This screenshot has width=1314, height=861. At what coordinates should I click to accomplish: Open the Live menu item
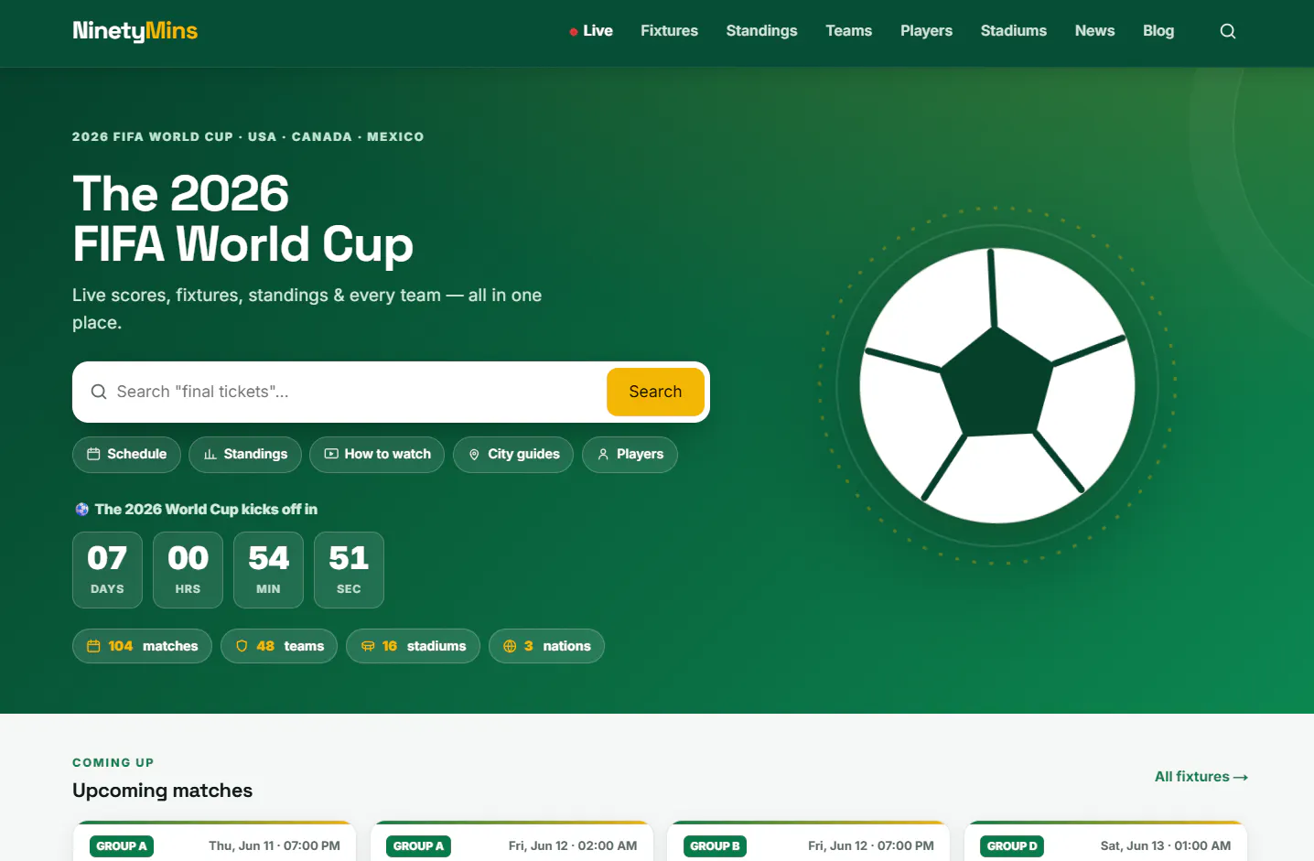pos(591,31)
